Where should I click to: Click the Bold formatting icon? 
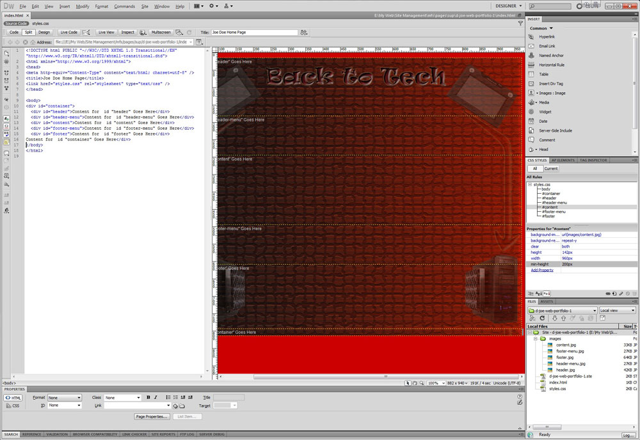pyautogui.click(x=148, y=398)
